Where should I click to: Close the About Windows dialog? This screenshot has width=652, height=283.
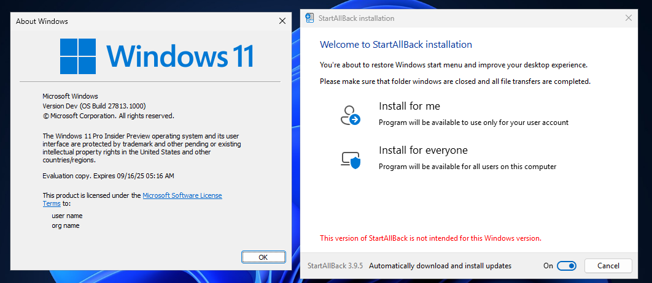click(x=282, y=21)
